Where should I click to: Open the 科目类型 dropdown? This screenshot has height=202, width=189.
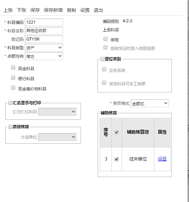tap(44, 48)
